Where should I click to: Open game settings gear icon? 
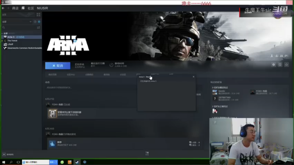pos(274,65)
